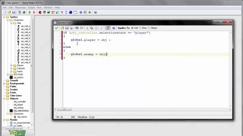Save code to file in editor
Screen dimensions: 243x136
pos(67,28)
